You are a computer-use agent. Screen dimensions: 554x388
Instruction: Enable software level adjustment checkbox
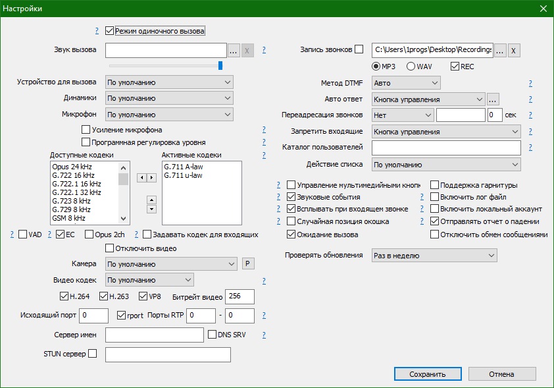(86, 142)
